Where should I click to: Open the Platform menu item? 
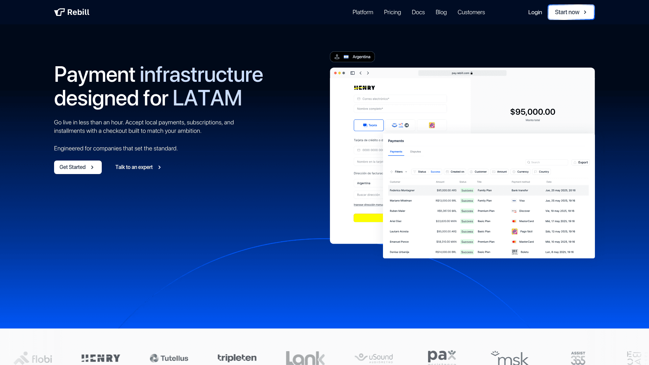tap(363, 12)
